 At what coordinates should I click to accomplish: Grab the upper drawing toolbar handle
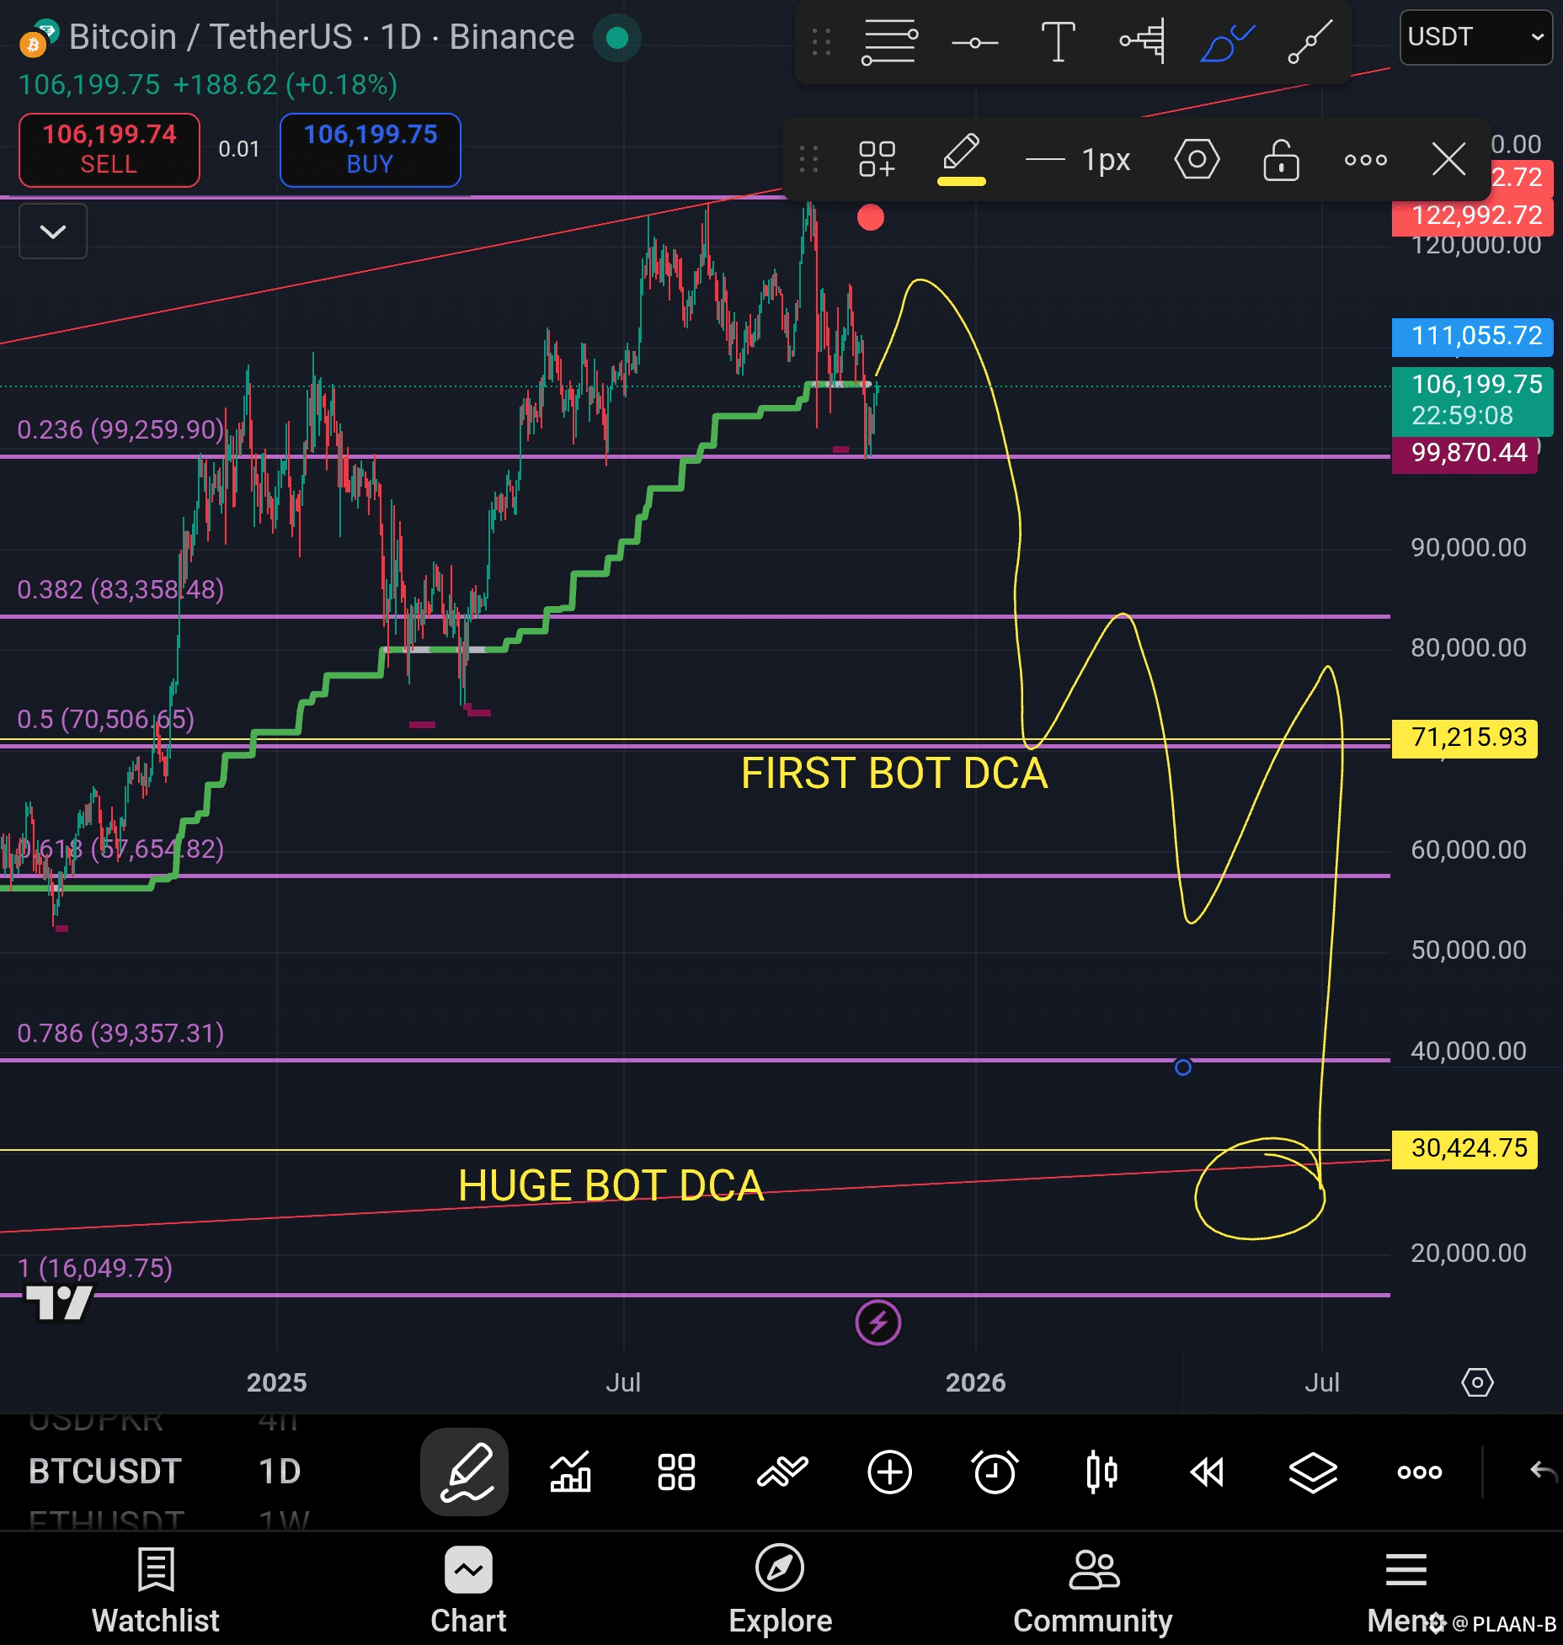click(821, 41)
